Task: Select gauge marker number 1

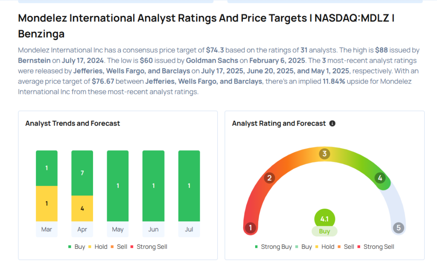Action: click(250, 227)
